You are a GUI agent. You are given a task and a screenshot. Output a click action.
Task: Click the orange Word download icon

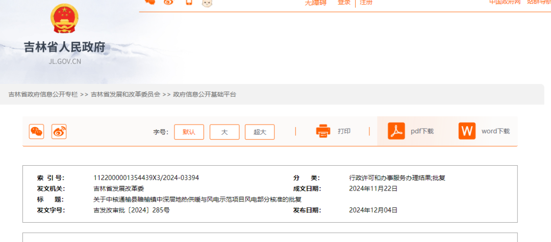[466, 131]
